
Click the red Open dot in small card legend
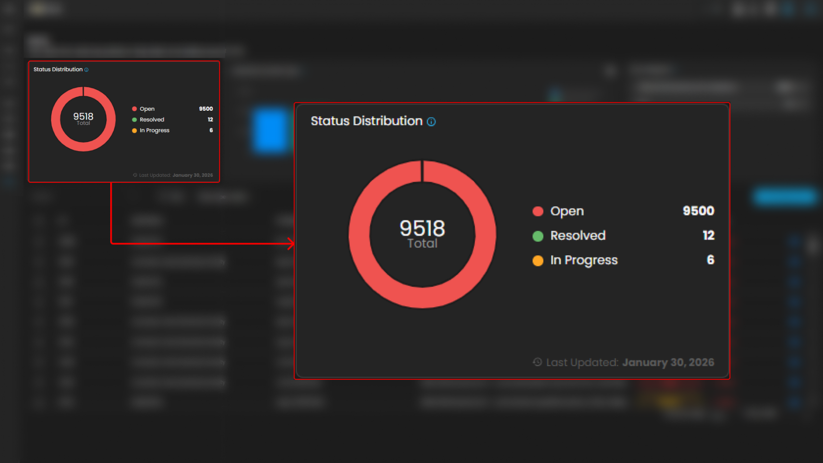(x=134, y=109)
